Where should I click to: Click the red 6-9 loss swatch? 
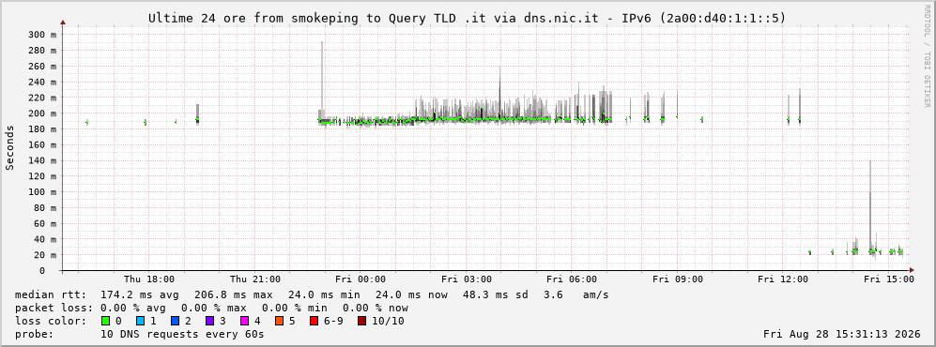pyautogui.click(x=314, y=322)
